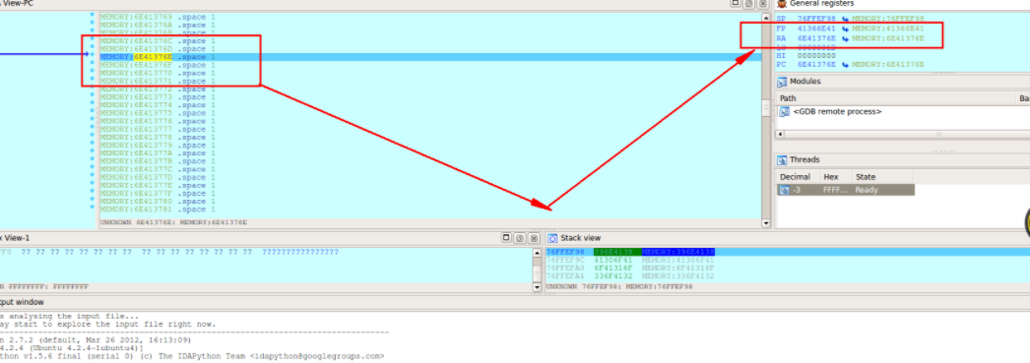The width and height of the screenshot is (1030, 363).
Task: Click FP register value 41366E41
Action: coord(816,29)
